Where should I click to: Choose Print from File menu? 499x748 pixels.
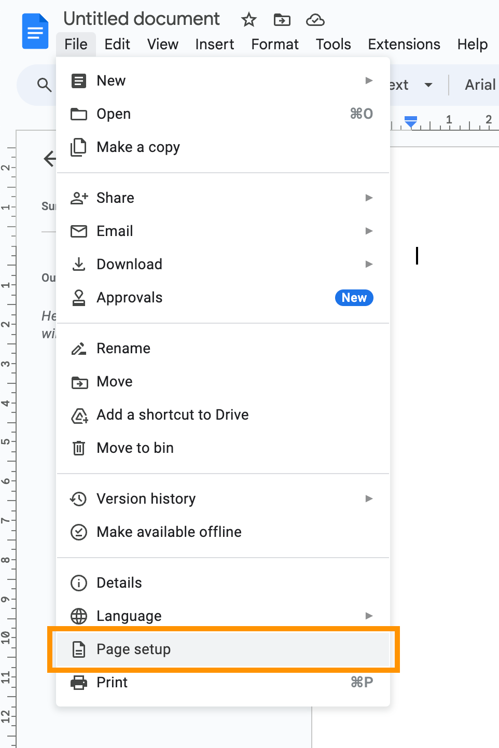(223, 683)
